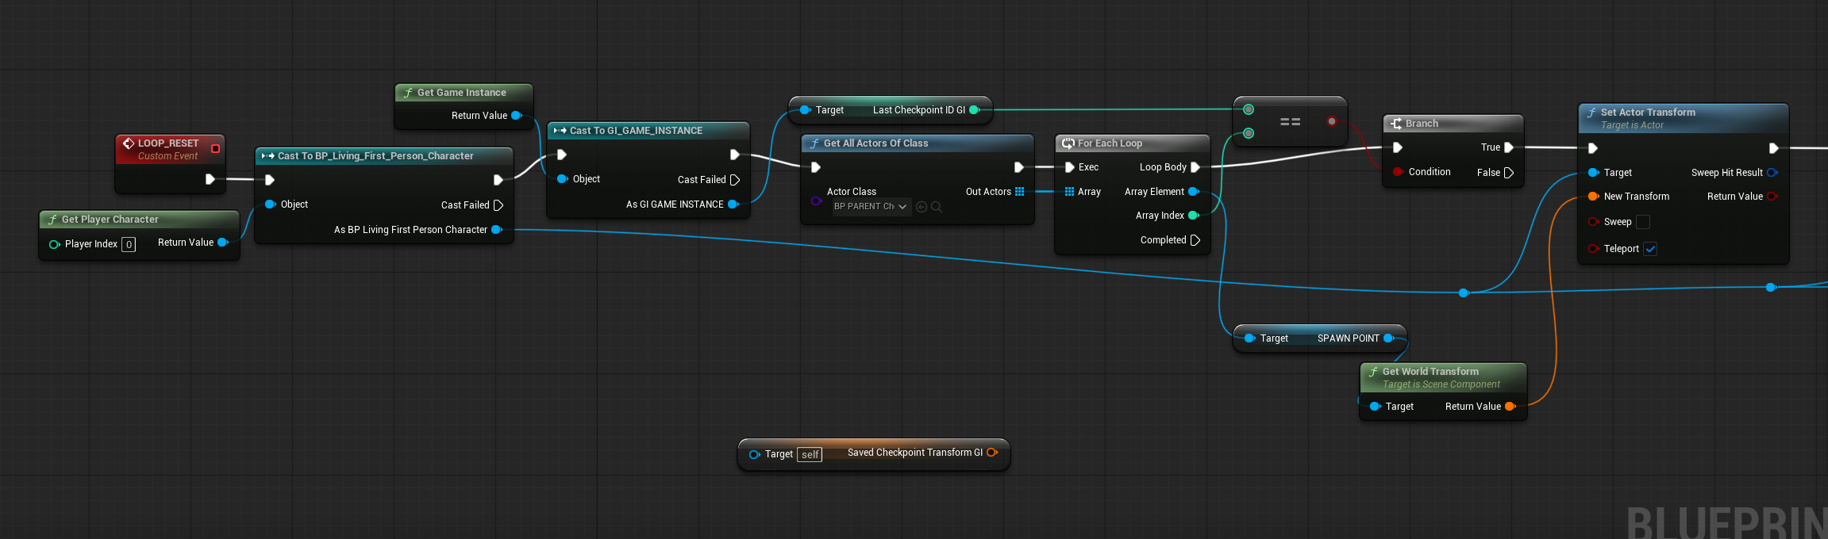Click the Actor Class magnifier search icon
Screen dimensions: 1828x539
[x=937, y=207]
